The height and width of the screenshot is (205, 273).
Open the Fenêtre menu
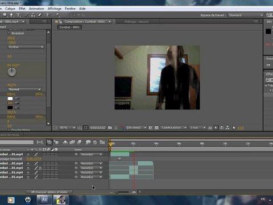click(70, 9)
